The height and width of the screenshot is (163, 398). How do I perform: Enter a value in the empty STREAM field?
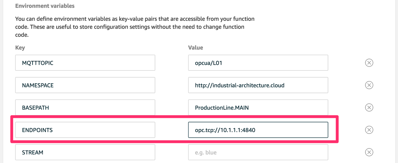point(258,152)
